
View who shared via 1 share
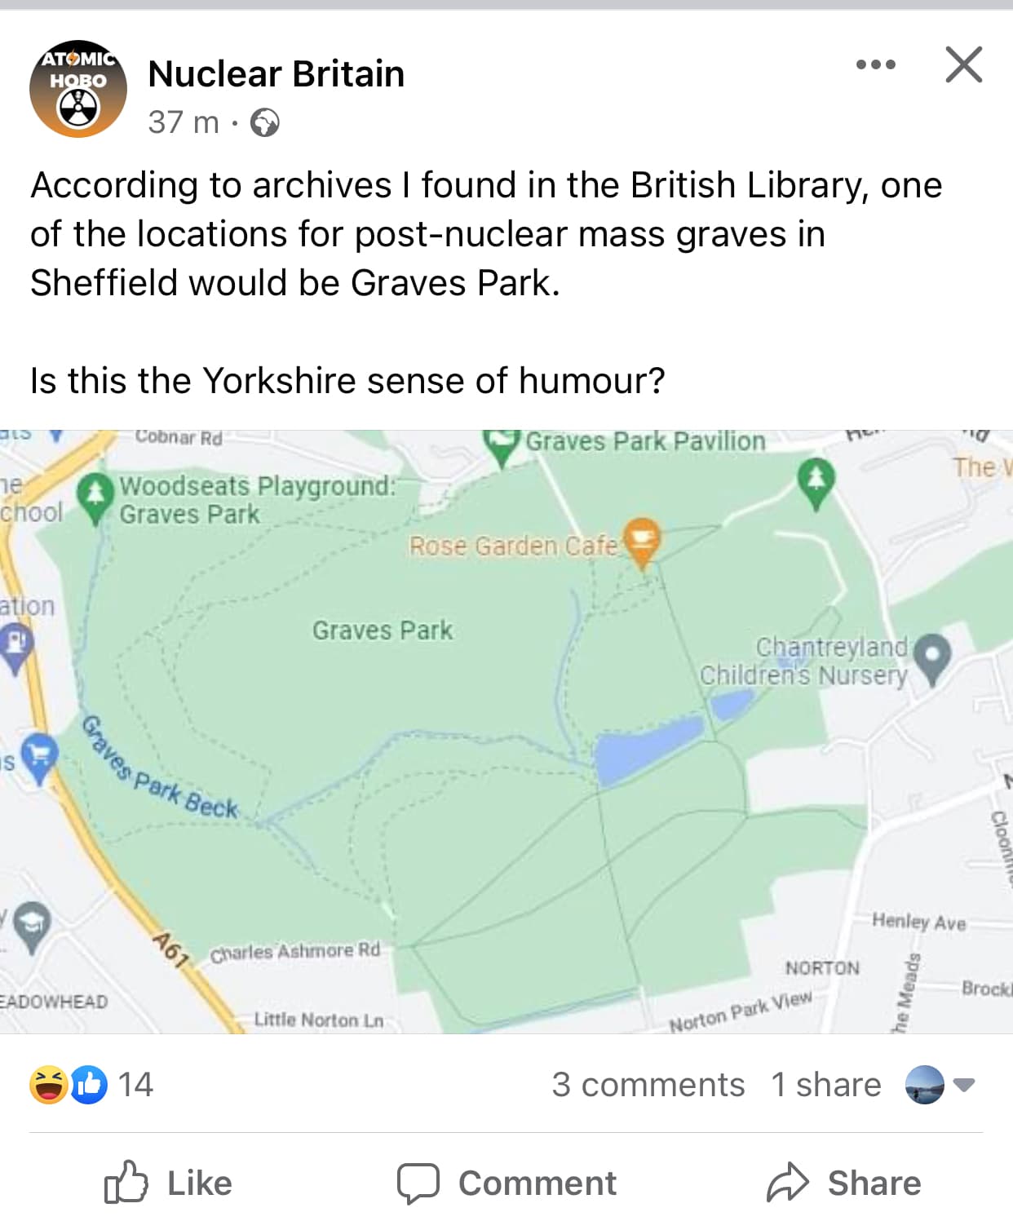pos(825,1085)
